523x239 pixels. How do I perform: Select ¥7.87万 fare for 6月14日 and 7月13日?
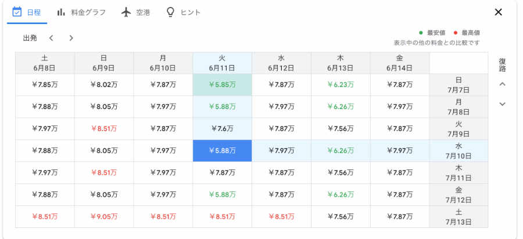click(x=400, y=217)
